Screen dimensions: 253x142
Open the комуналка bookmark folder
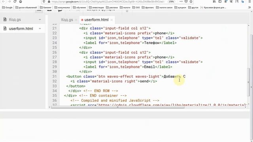tap(62, 7)
